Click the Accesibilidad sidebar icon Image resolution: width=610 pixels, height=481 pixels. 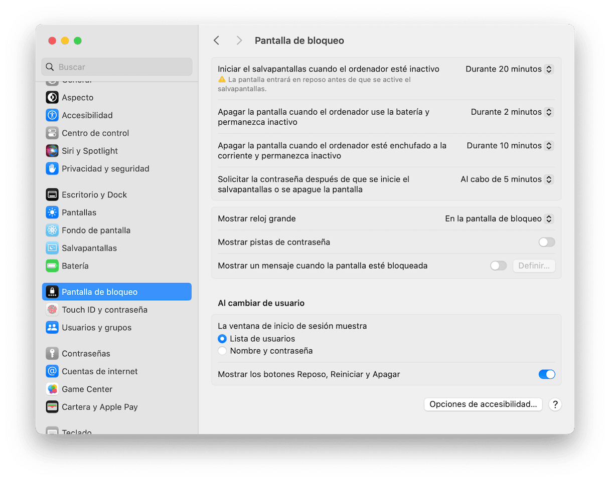pos(52,115)
